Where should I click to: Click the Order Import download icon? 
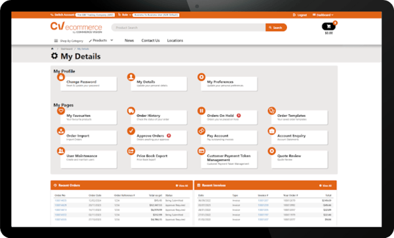(x=61, y=131)
